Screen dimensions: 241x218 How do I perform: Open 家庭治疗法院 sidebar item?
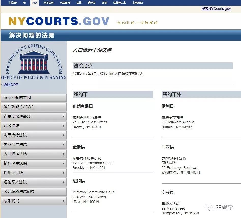[x=34, y=145]
